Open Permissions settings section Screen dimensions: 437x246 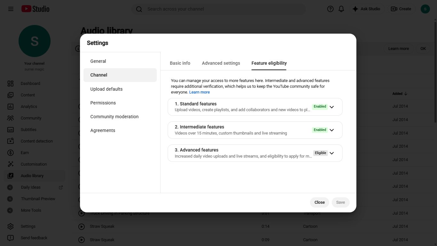120,103
